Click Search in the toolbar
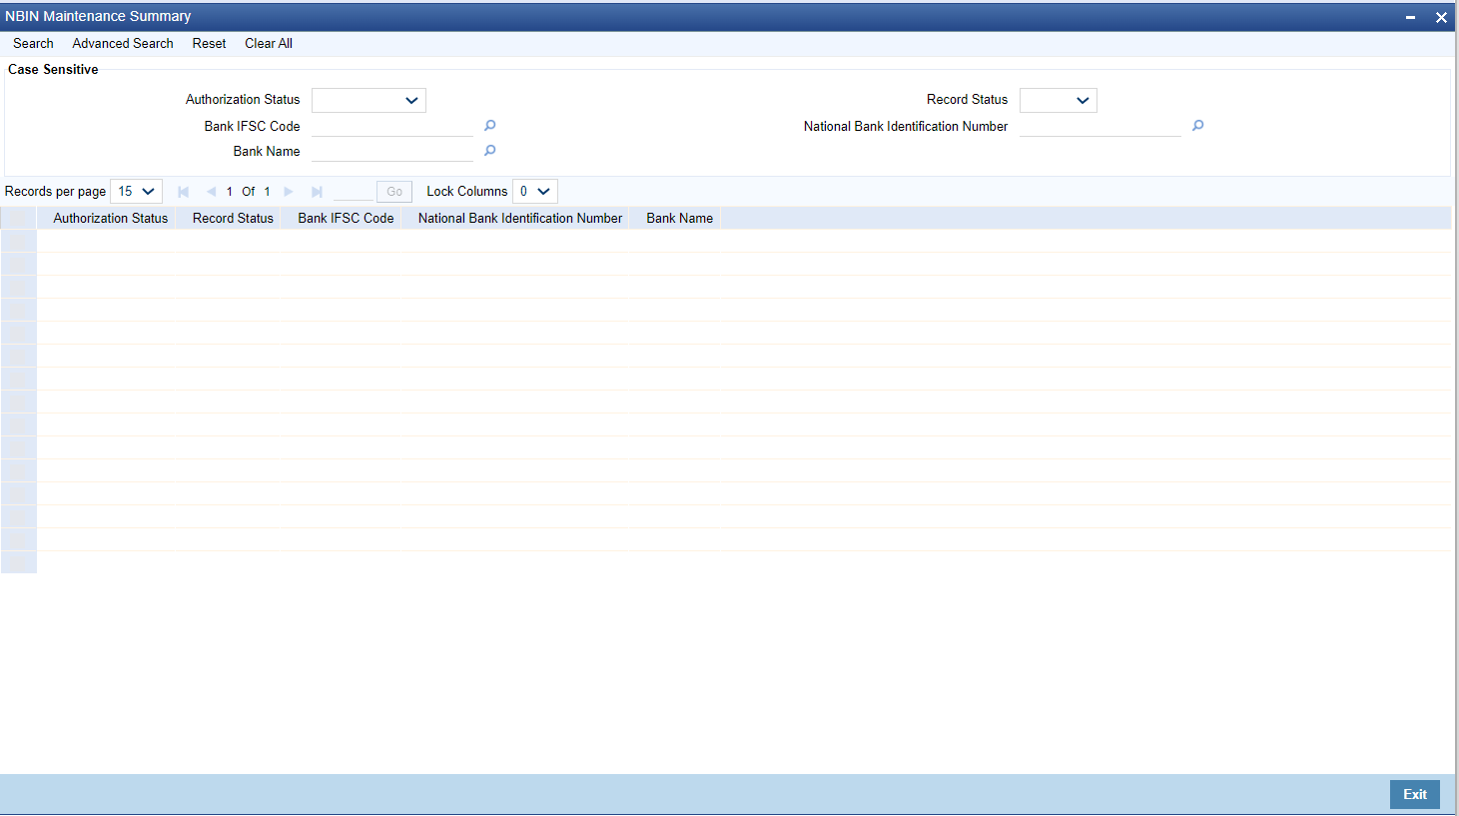This screenshot has height=816, width=1459. coord(33,43)
